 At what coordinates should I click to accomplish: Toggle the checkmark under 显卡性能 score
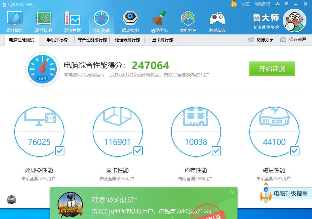click(138, 151)
